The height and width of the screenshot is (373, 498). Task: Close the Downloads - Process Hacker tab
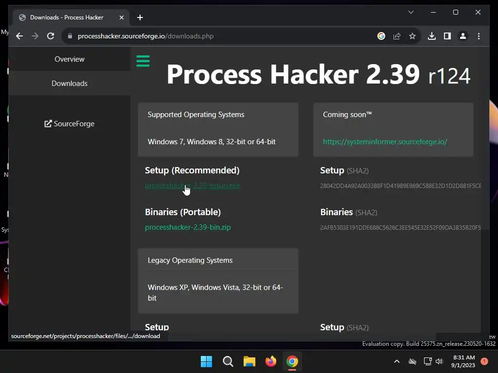pos(121,17)
